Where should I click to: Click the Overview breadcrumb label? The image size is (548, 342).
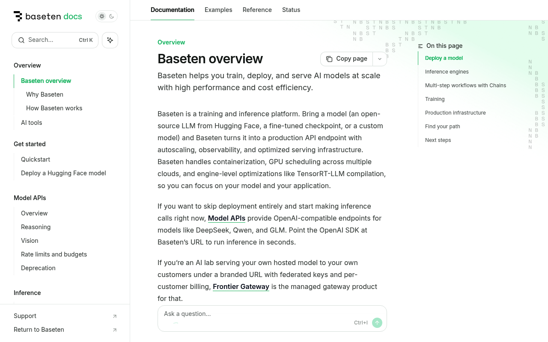171,42
